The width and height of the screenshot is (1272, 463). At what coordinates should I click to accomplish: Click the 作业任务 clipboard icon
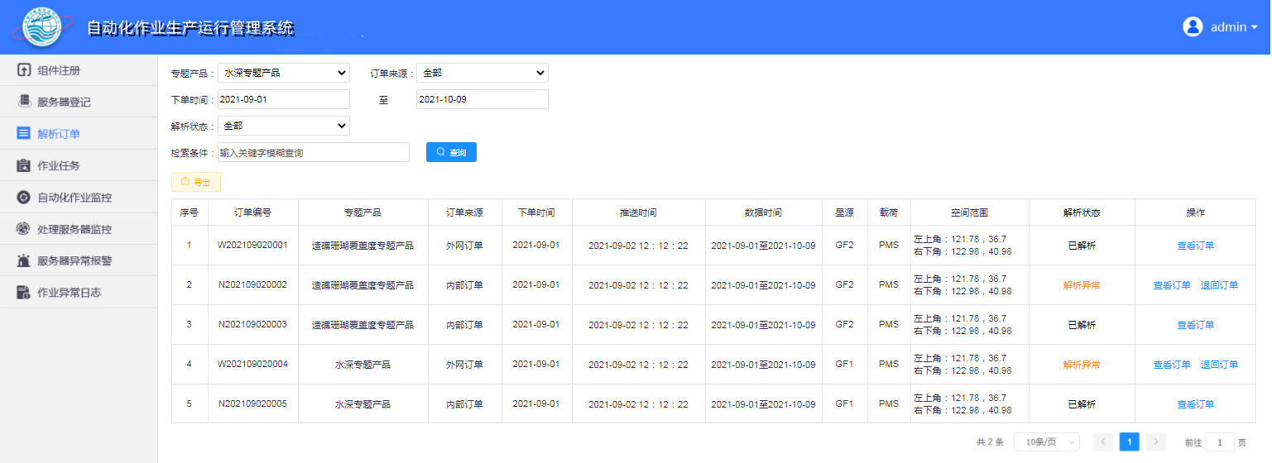point(24,165)
